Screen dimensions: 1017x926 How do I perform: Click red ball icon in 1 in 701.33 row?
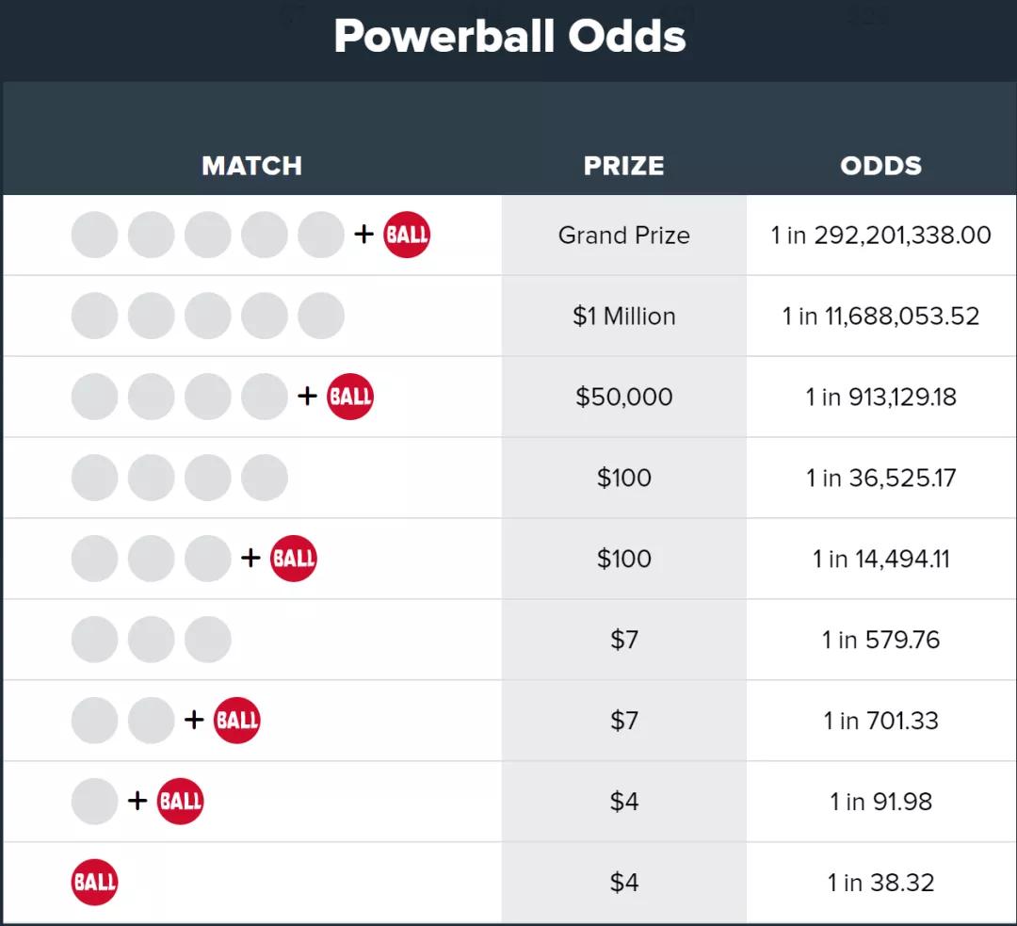[x=237, y=721]
